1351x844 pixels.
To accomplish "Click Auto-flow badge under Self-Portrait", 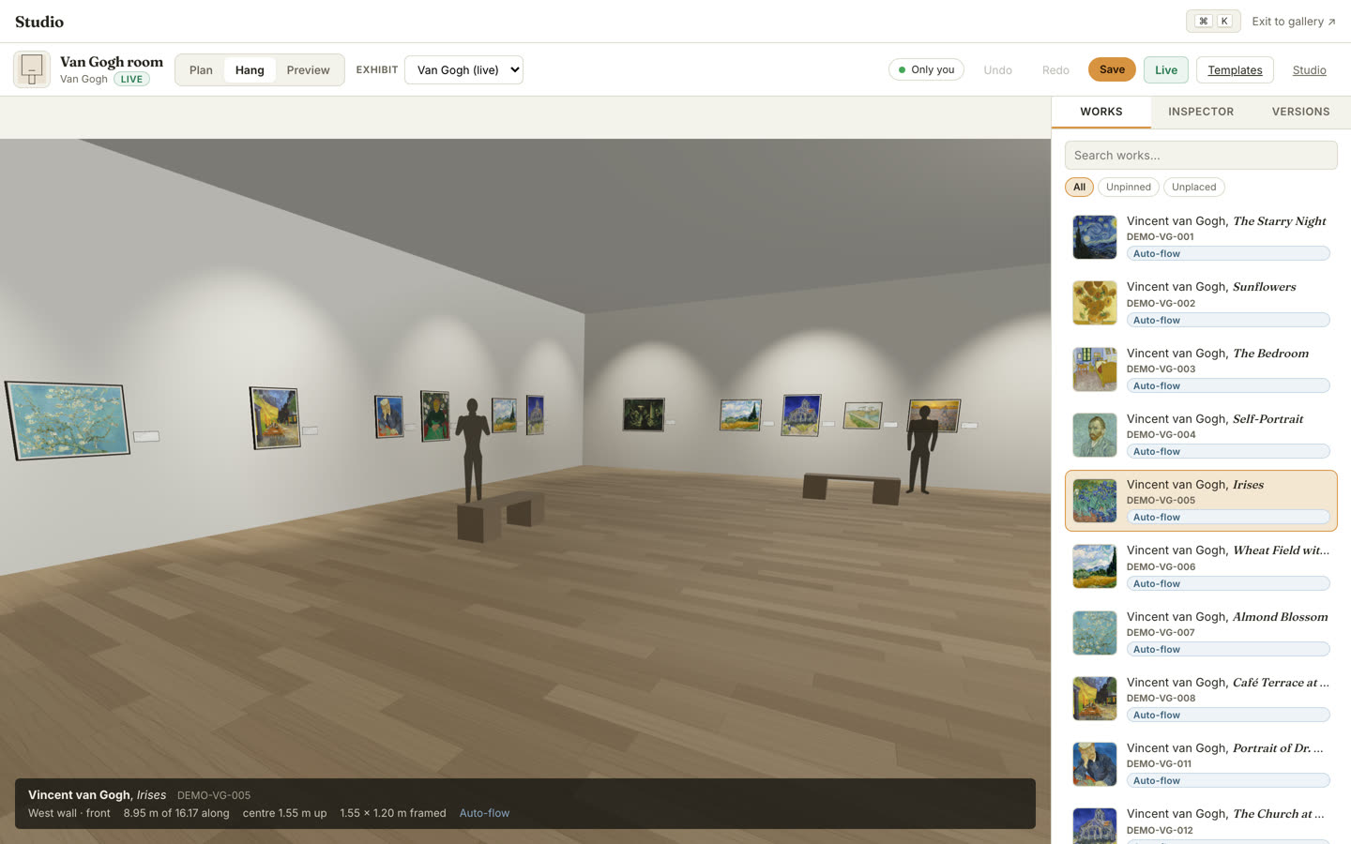I will click(x=1228, y=451).
